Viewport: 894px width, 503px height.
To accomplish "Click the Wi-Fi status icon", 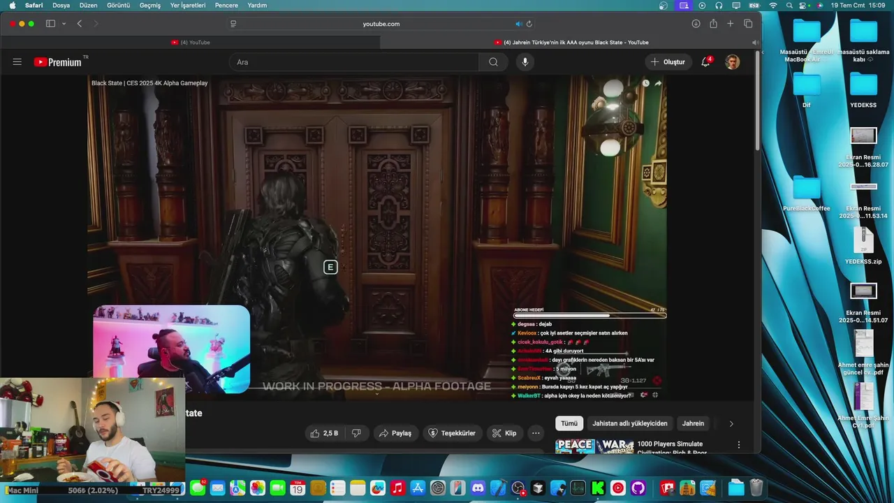I will [x=773, y=5].
